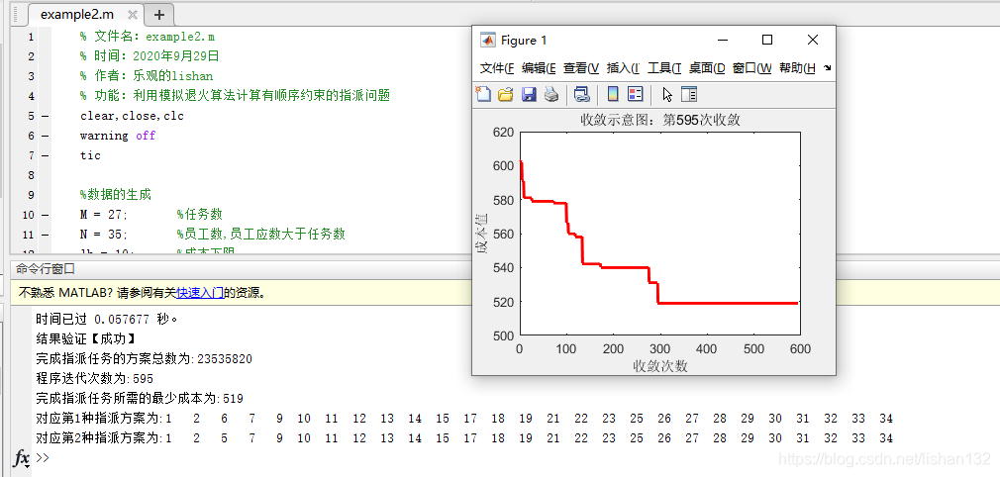This screenshot has width=1000, height=477.
Task: Click the 'Figure 1' window title
Action: (524, 41)
